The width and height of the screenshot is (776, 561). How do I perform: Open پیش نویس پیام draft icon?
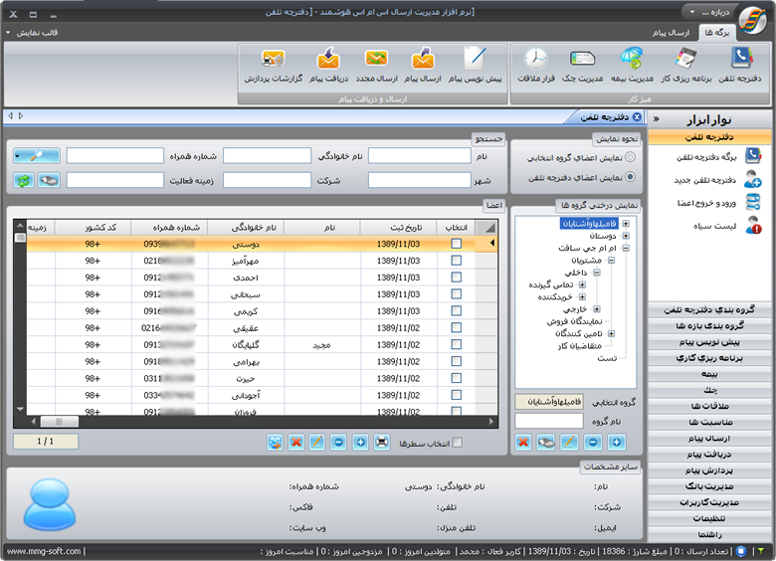476,65
